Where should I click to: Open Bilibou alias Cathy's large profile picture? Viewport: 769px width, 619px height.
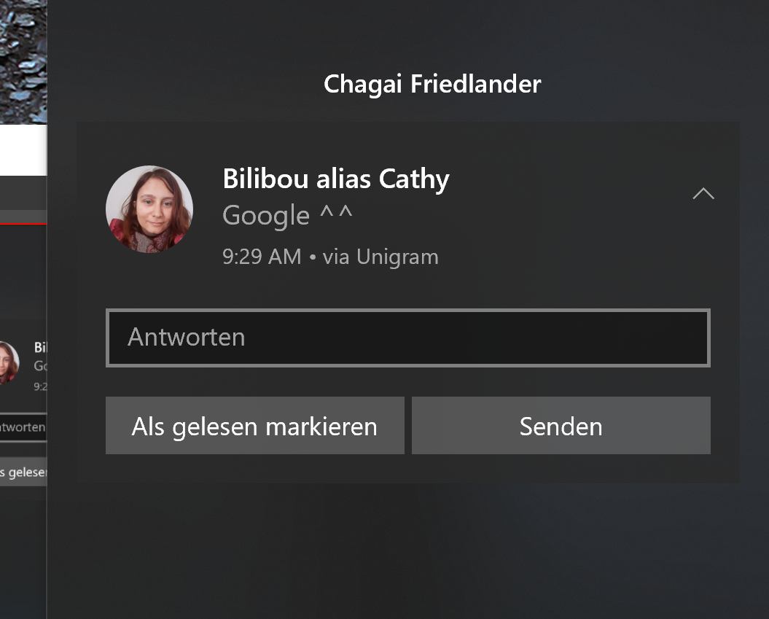pyautogui.click(x=149, y=209)
